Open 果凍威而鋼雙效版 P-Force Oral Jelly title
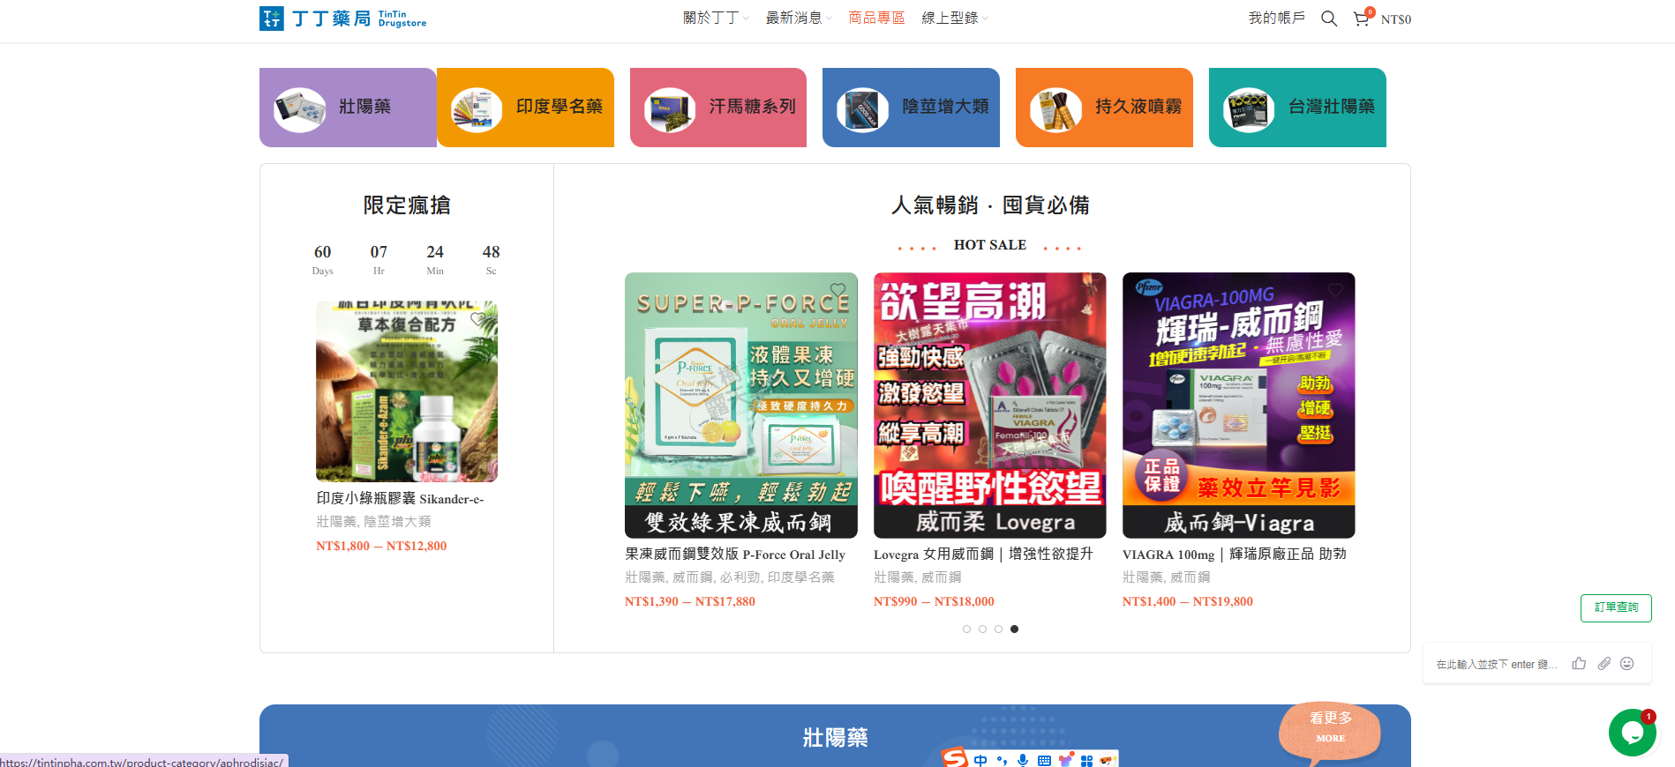The image size is (1675, 767). (735, 555)
